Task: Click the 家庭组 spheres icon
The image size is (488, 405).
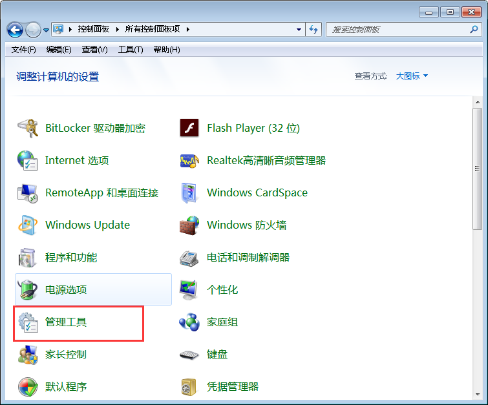Action: (189, 322)
